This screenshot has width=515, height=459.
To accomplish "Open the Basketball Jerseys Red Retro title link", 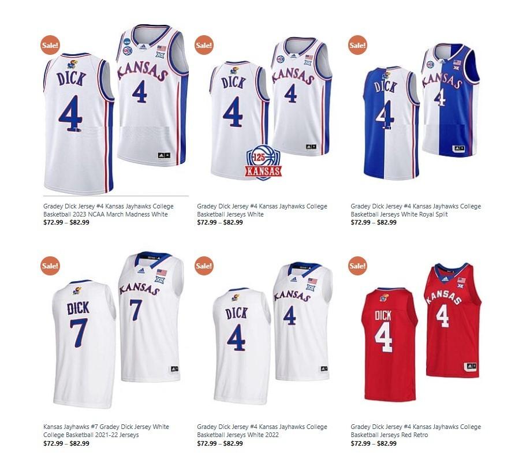I will tap(416, 431).
